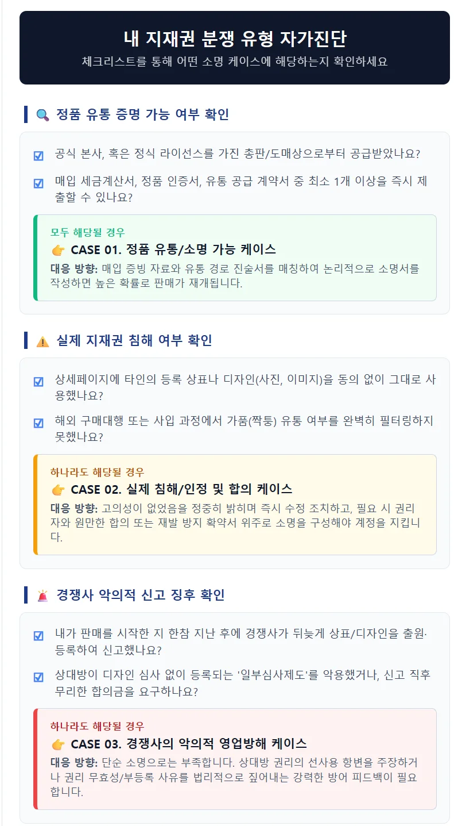The width and height of the screenshot is (458, 826).
Task: Click the warning triangle icon beside 실제 지재권 침해
Action: (x=42, y=341)
